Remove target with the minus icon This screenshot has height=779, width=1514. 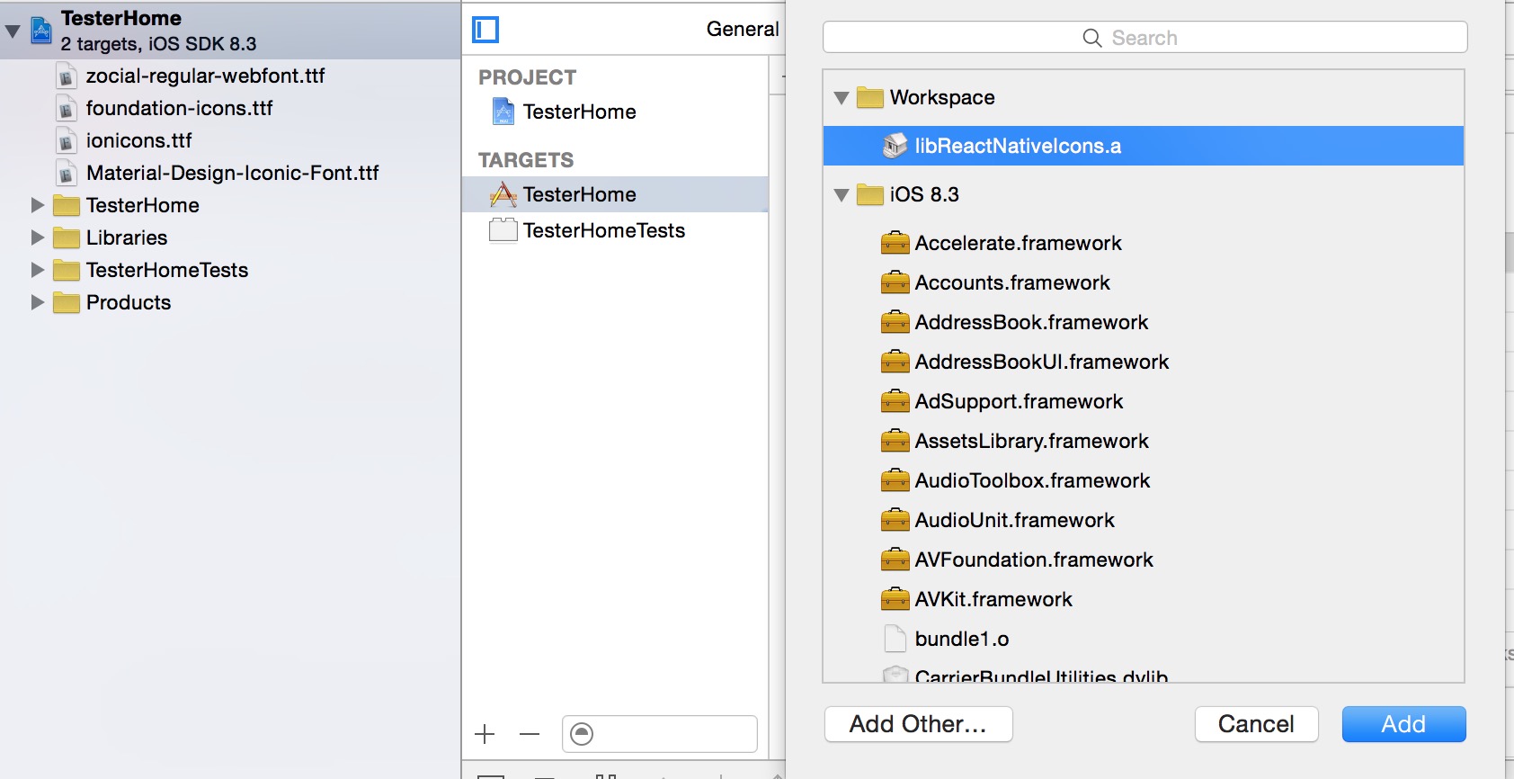(530, 734)
